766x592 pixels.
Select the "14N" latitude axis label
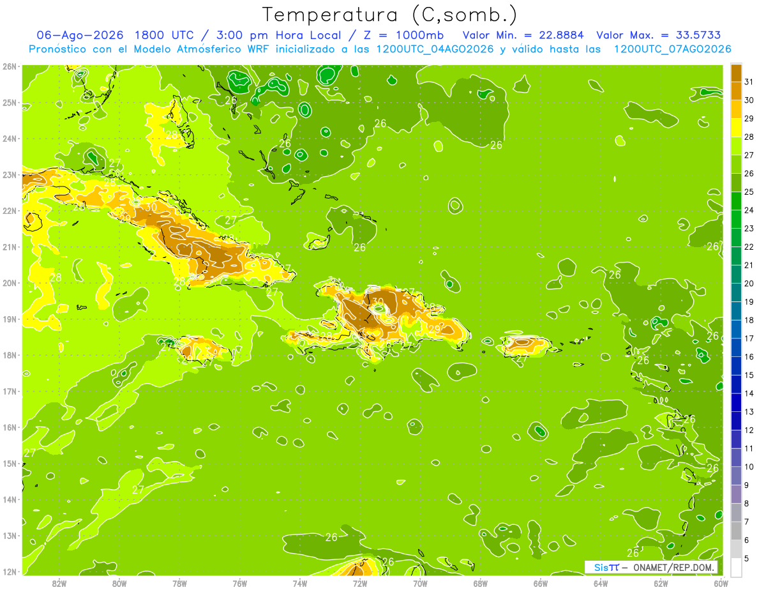pos(10,499)
